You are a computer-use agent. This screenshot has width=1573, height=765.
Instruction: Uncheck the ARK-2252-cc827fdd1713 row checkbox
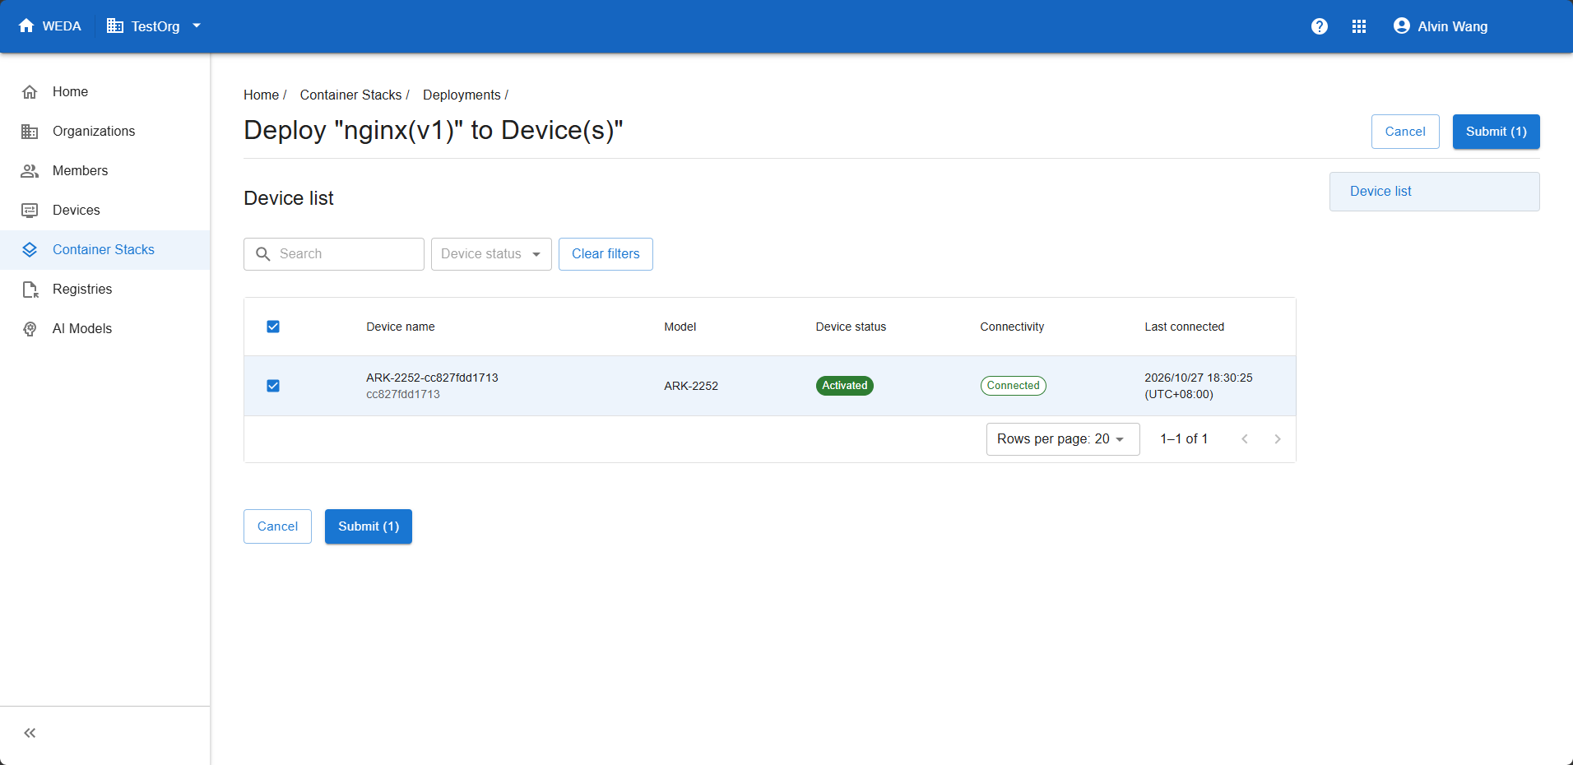pos(273,386)
